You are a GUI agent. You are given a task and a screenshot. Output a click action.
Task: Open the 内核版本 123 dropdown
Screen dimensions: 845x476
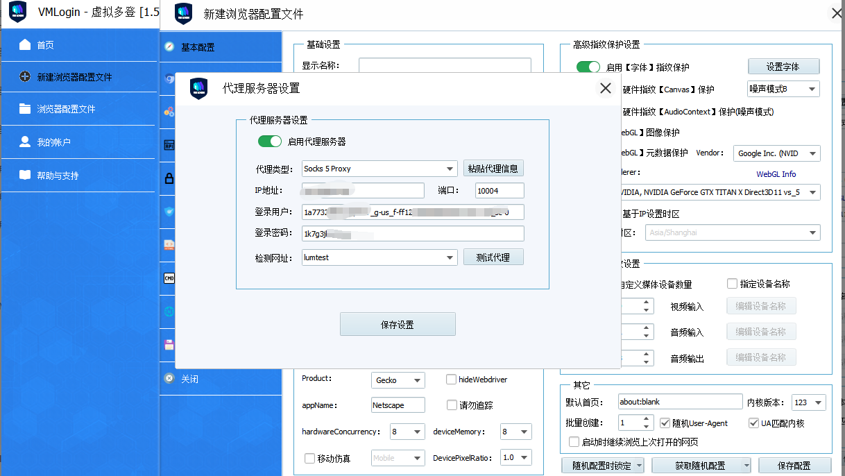click(808, 402)
